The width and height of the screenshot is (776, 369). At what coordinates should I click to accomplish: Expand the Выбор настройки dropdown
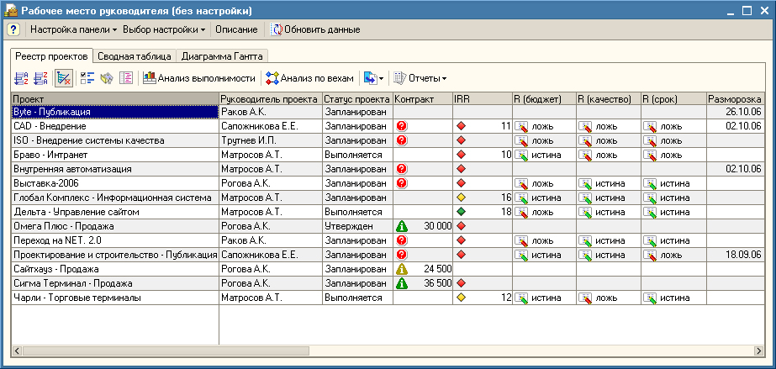(x=164, y=29)
